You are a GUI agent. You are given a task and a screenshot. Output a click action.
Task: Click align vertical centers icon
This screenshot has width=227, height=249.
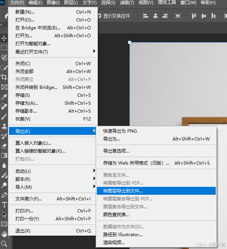click(204, 16)
